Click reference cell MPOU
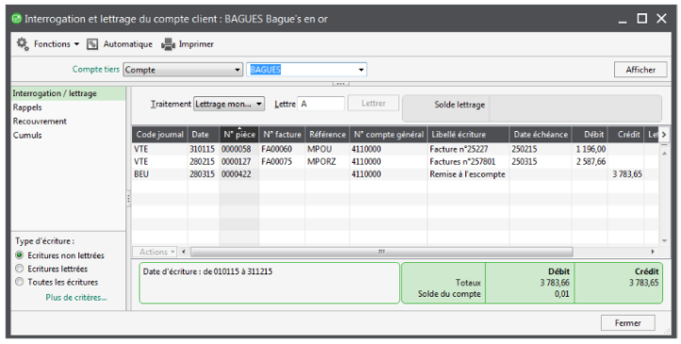 click(x=319, y=149)
